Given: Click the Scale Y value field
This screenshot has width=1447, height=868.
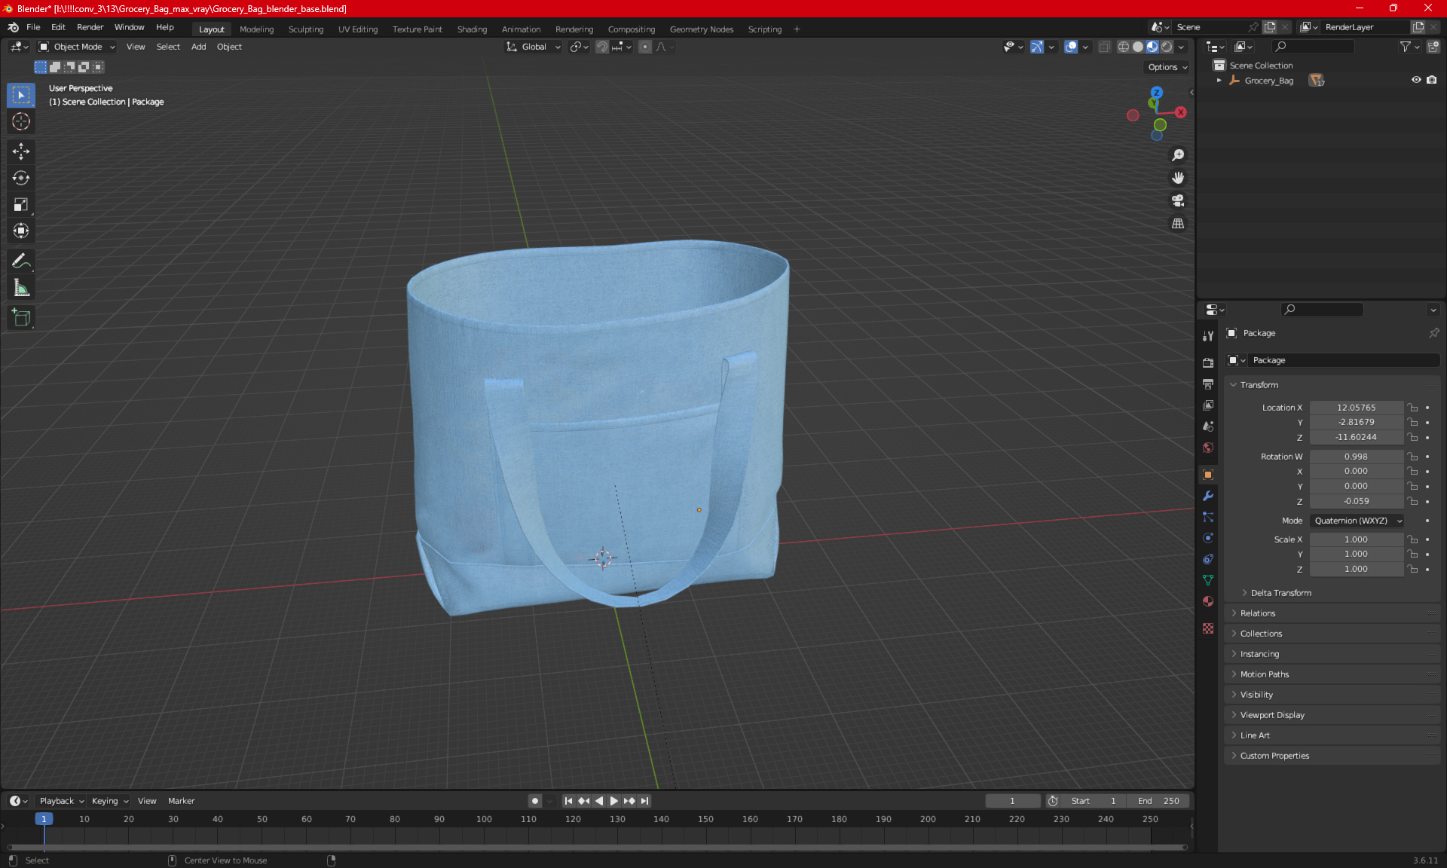Looking at the screenshot, I should pos(1356,554).
